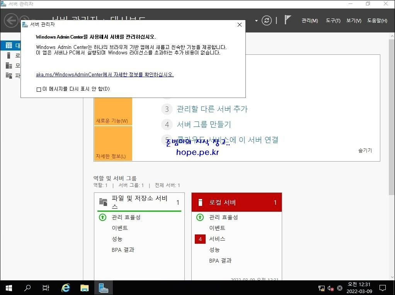Click '관리할 다른 서버 추가' link
The height and width of the screenshot is (295, 395).
pos(212,109)
